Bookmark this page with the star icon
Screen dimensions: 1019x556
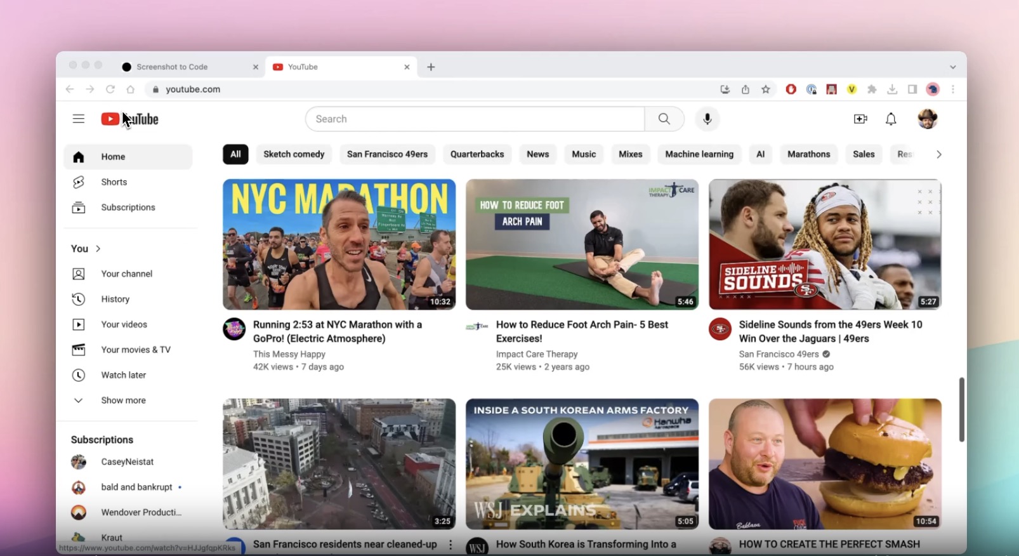[x=766, y=89]
